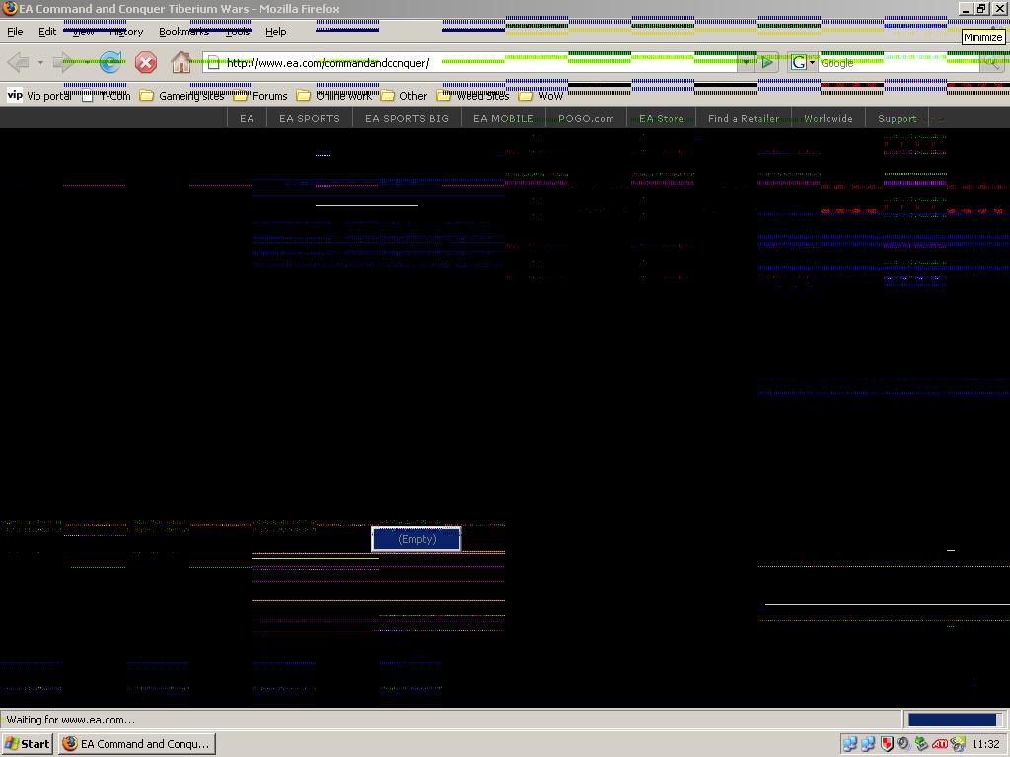Expand the address bar URL dropdown
This screenshot has width=1010, height=757.
click(x=746, y=62)
